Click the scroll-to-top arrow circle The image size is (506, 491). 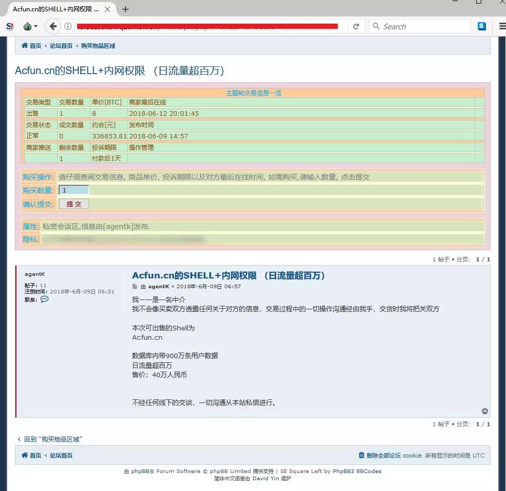485,411
